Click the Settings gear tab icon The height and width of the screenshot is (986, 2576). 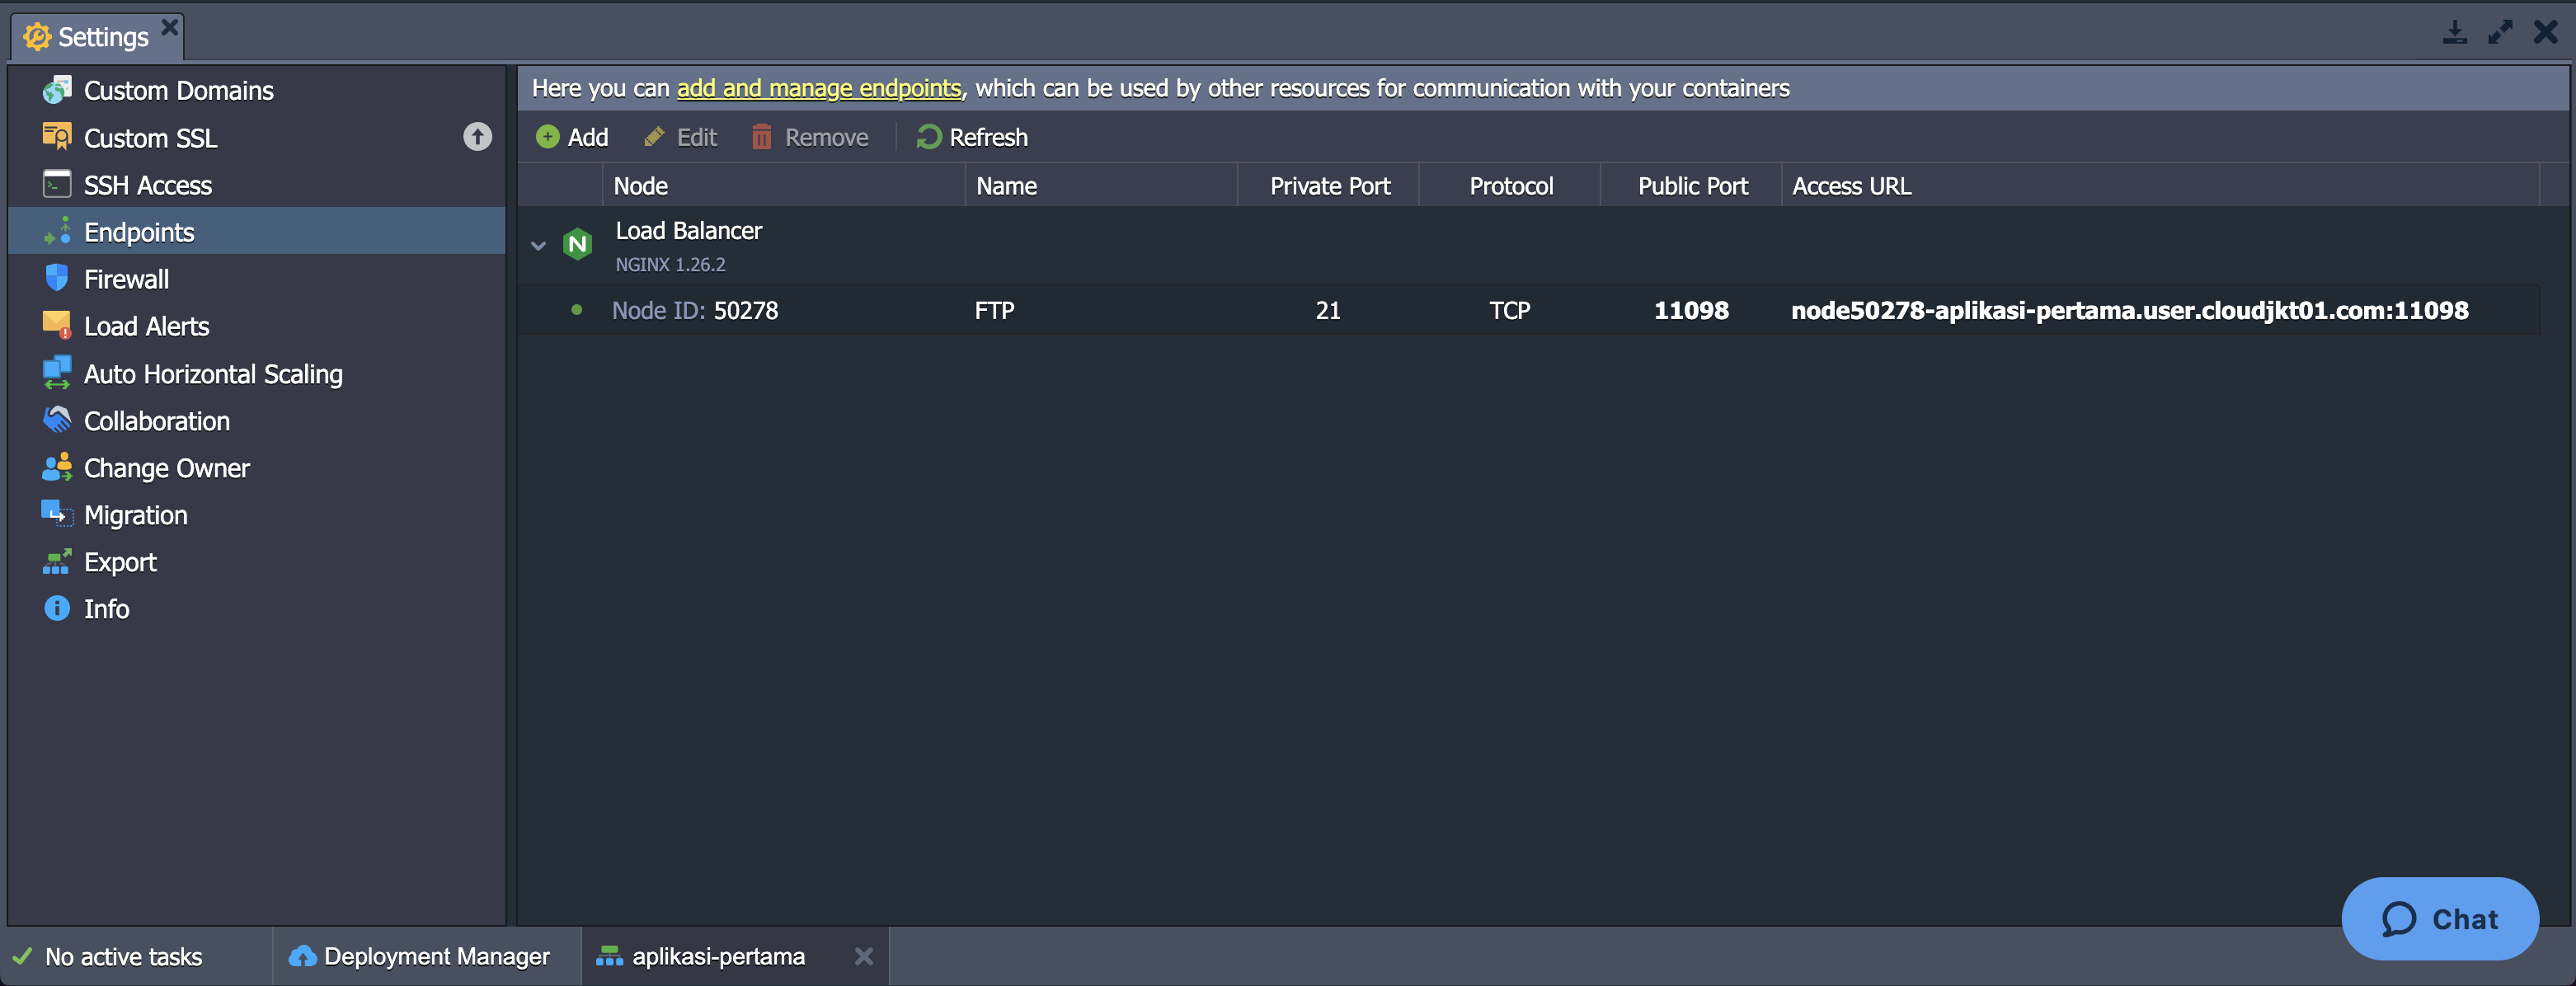37,37
